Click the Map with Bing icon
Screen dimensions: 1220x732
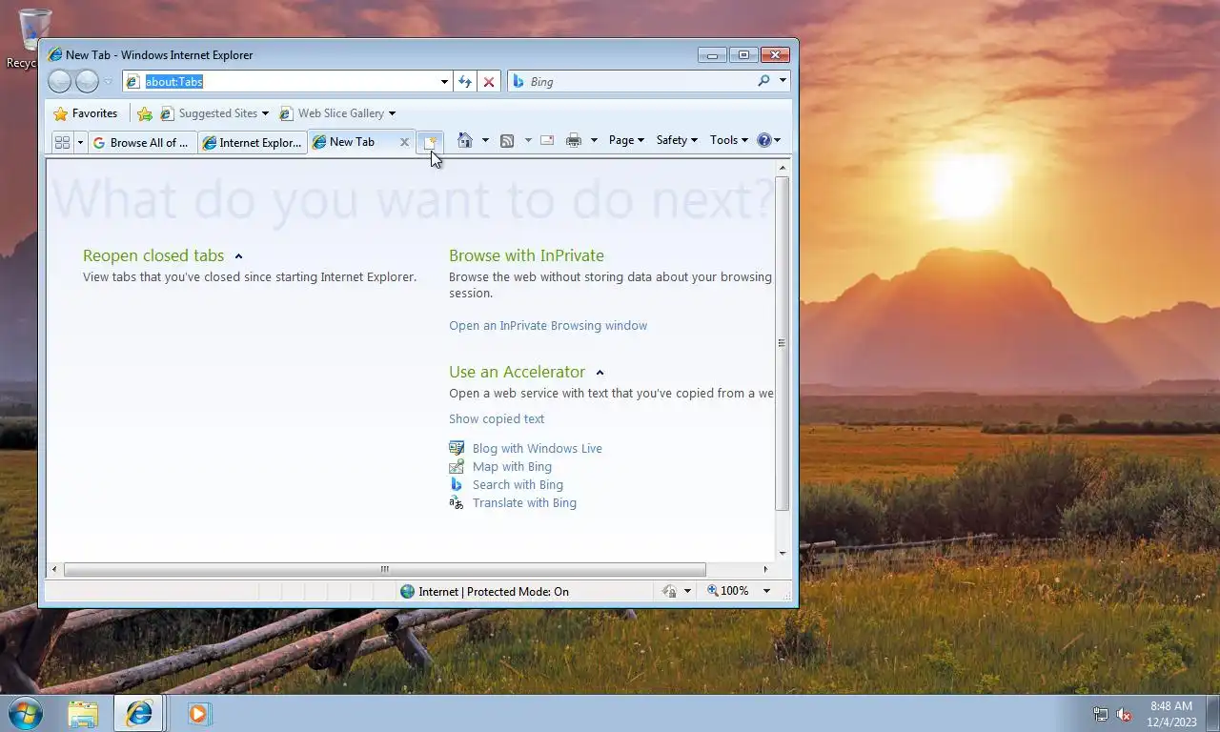457,466
